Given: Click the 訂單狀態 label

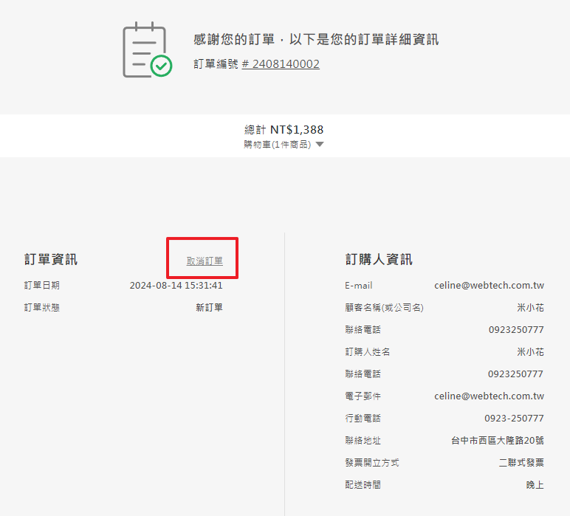Looking at the screenshot, I should pos(42,308).
